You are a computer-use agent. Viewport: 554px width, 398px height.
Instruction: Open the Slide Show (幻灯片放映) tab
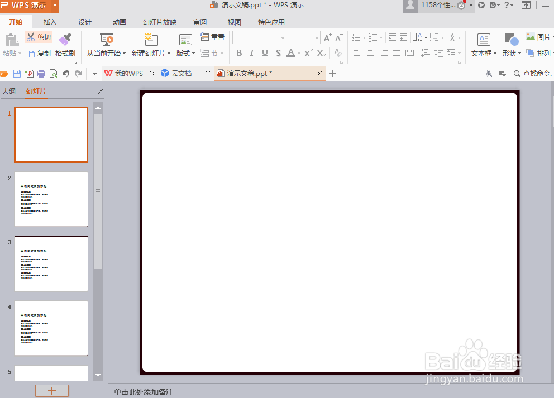pyautogui.click(x=160, y=22)
